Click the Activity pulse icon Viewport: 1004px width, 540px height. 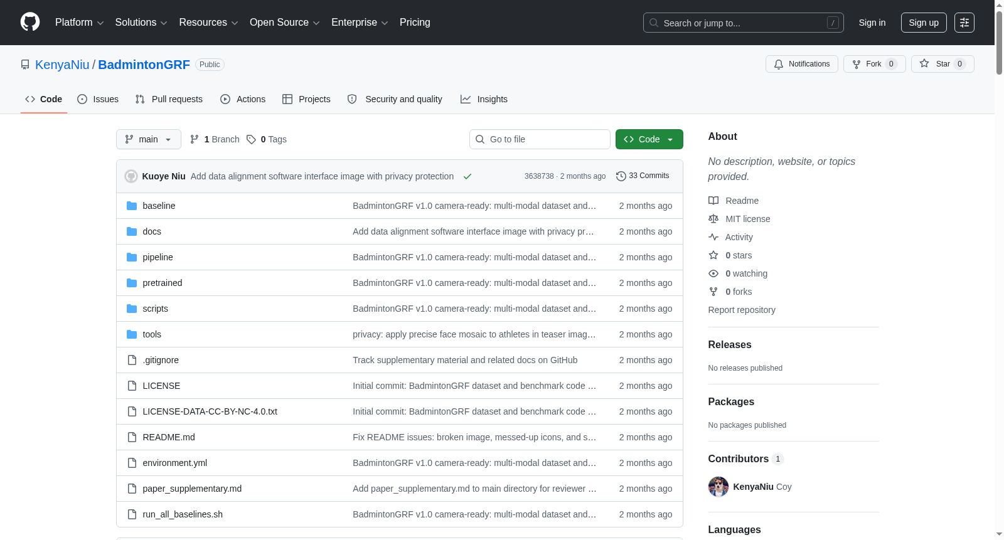click(x=713, y=237)
